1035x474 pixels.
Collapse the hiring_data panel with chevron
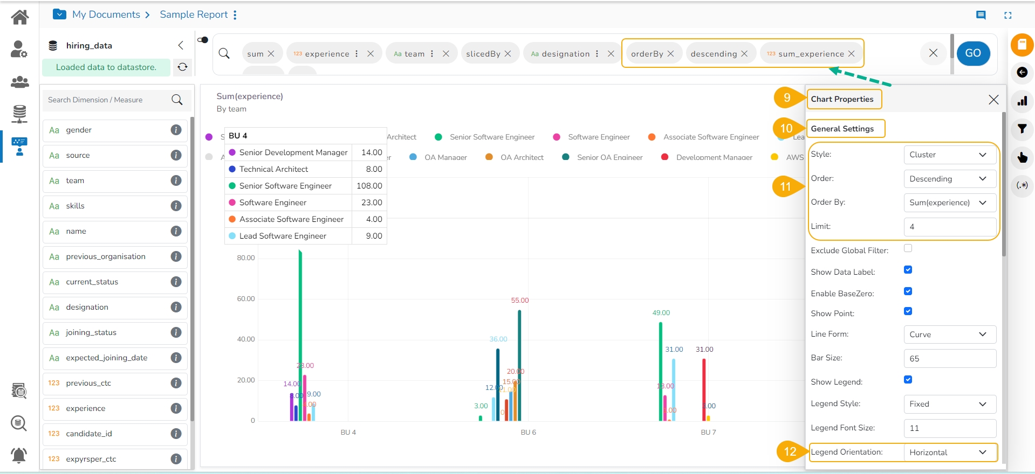click(181, 45)
